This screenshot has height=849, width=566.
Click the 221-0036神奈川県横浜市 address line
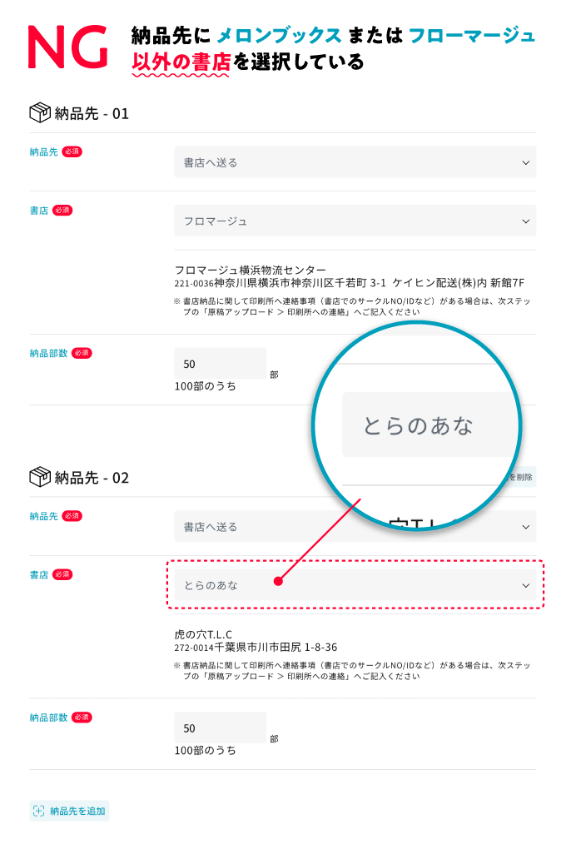(x=350, y=283)
